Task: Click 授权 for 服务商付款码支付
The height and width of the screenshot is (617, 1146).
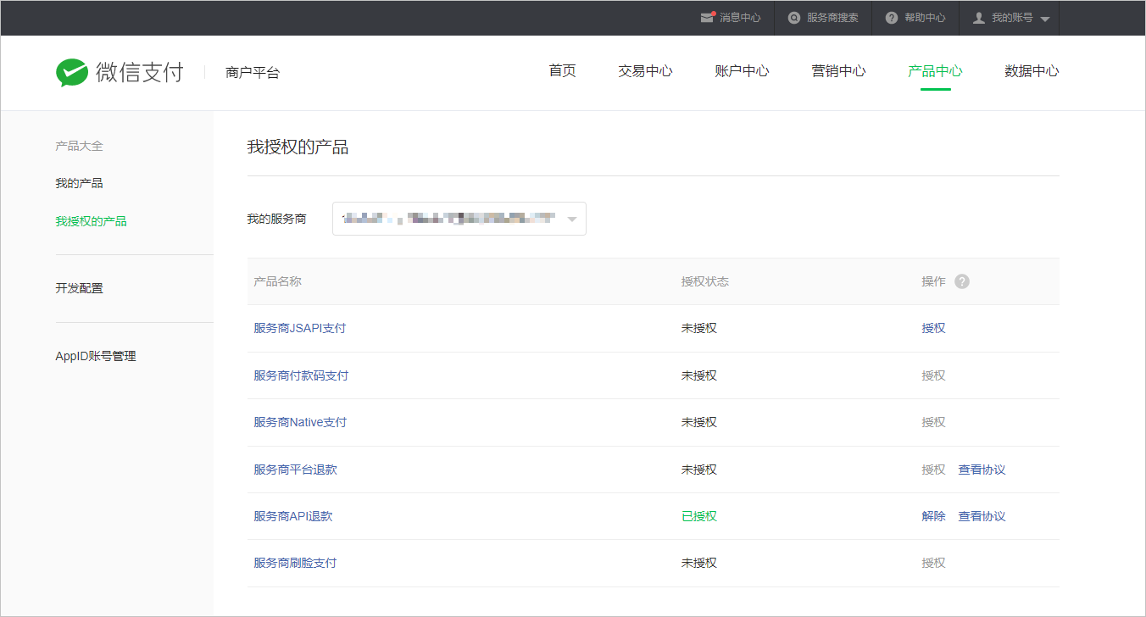Action: point(933,375)
